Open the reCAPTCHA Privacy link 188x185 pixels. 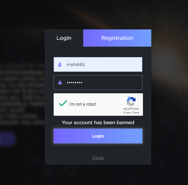(x=127, y=113)
